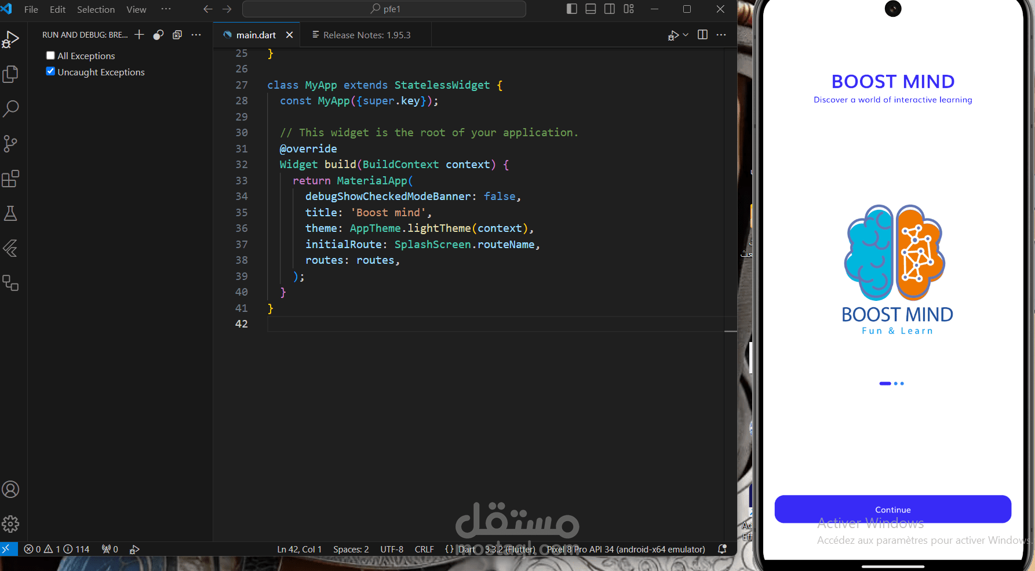The width and height of the screenshot is (1035, 571).
Task: Toggle primary side bar layout icon
Action: click(x=572, y=9)
